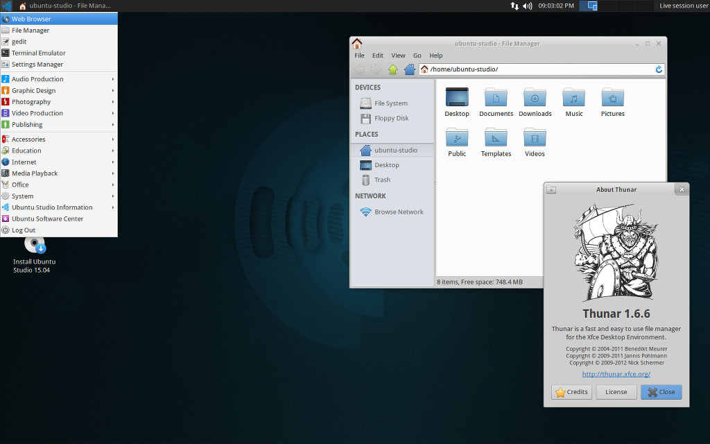This screenshot has height=444, width=710.
Task: Expand the Audio Production submenu
Action: pos(59,79)
